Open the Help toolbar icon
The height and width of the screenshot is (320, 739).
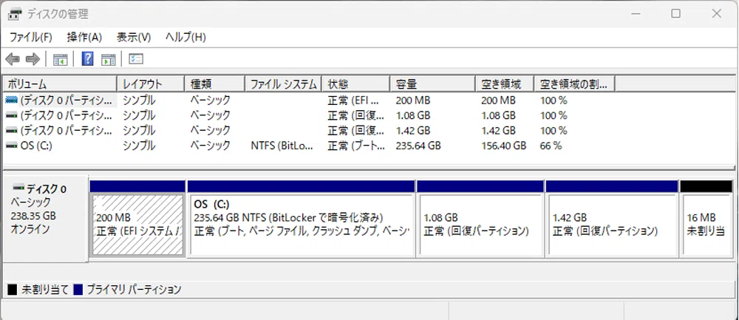(88, 59)
